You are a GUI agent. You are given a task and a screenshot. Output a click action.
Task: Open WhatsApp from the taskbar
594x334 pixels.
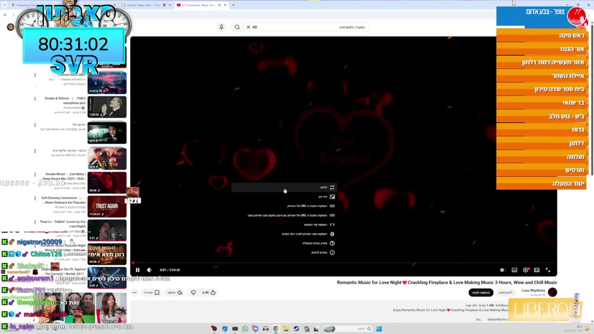(x=245, y=329)
